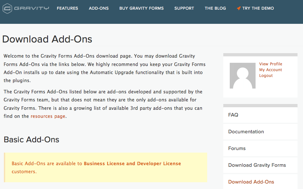Click the lightning bolt demo icon
Image resolution: width=303 pixels, height=189 pixels.
pyautogui.click(x=239, y=8)
